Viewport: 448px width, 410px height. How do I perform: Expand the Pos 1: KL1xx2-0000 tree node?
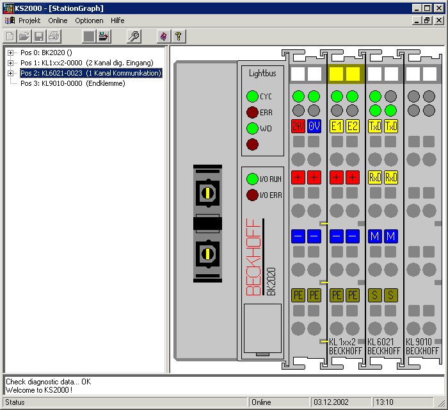[x=11, y=63]
